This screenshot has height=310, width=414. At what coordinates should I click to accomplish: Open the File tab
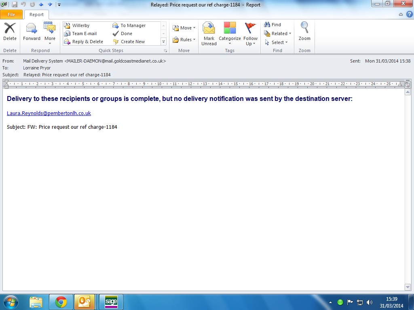coord(11,15)
